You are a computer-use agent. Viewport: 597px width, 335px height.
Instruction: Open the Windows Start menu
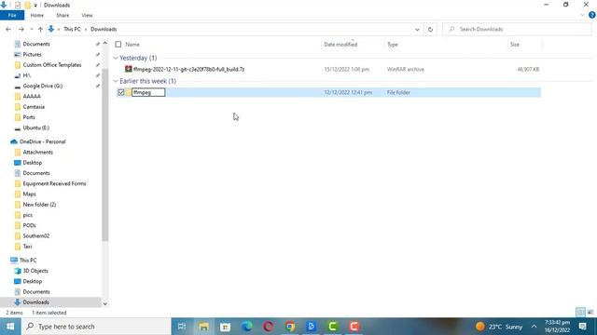(x=10, y=327)
